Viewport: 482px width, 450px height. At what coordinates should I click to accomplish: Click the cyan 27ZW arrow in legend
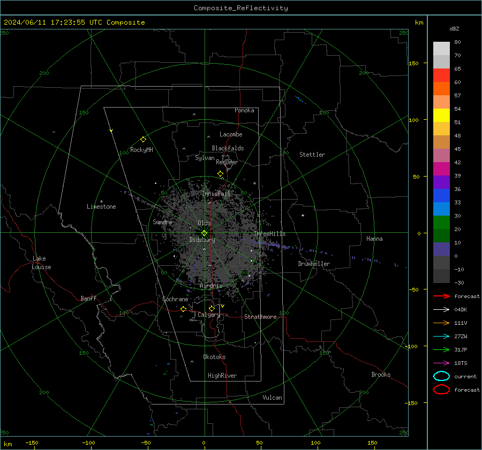click(x=441, y=337)
